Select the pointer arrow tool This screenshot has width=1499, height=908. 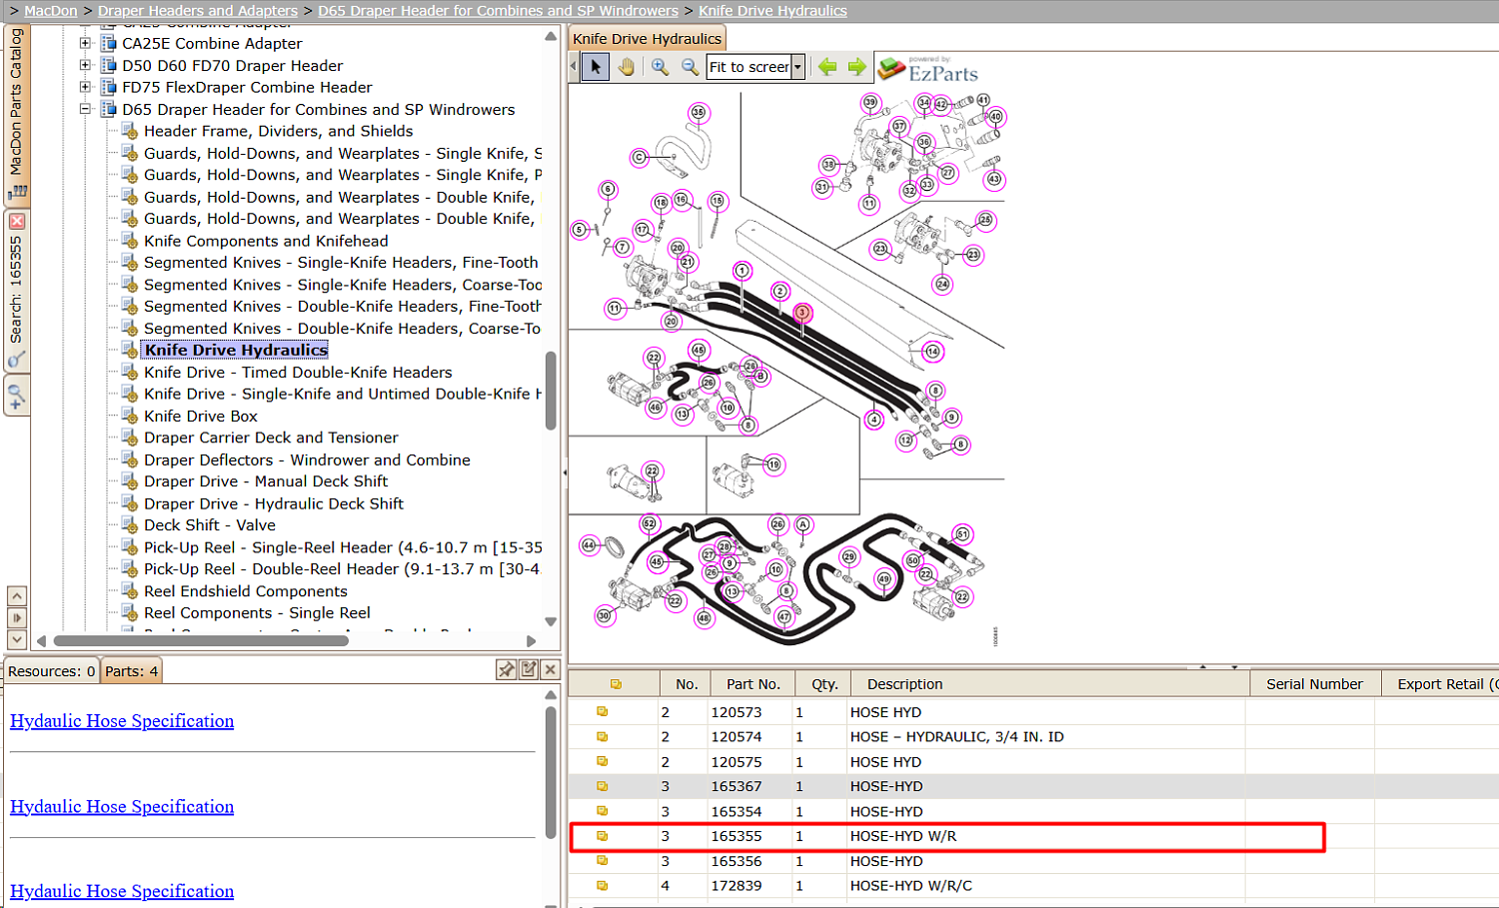point(596,67)
